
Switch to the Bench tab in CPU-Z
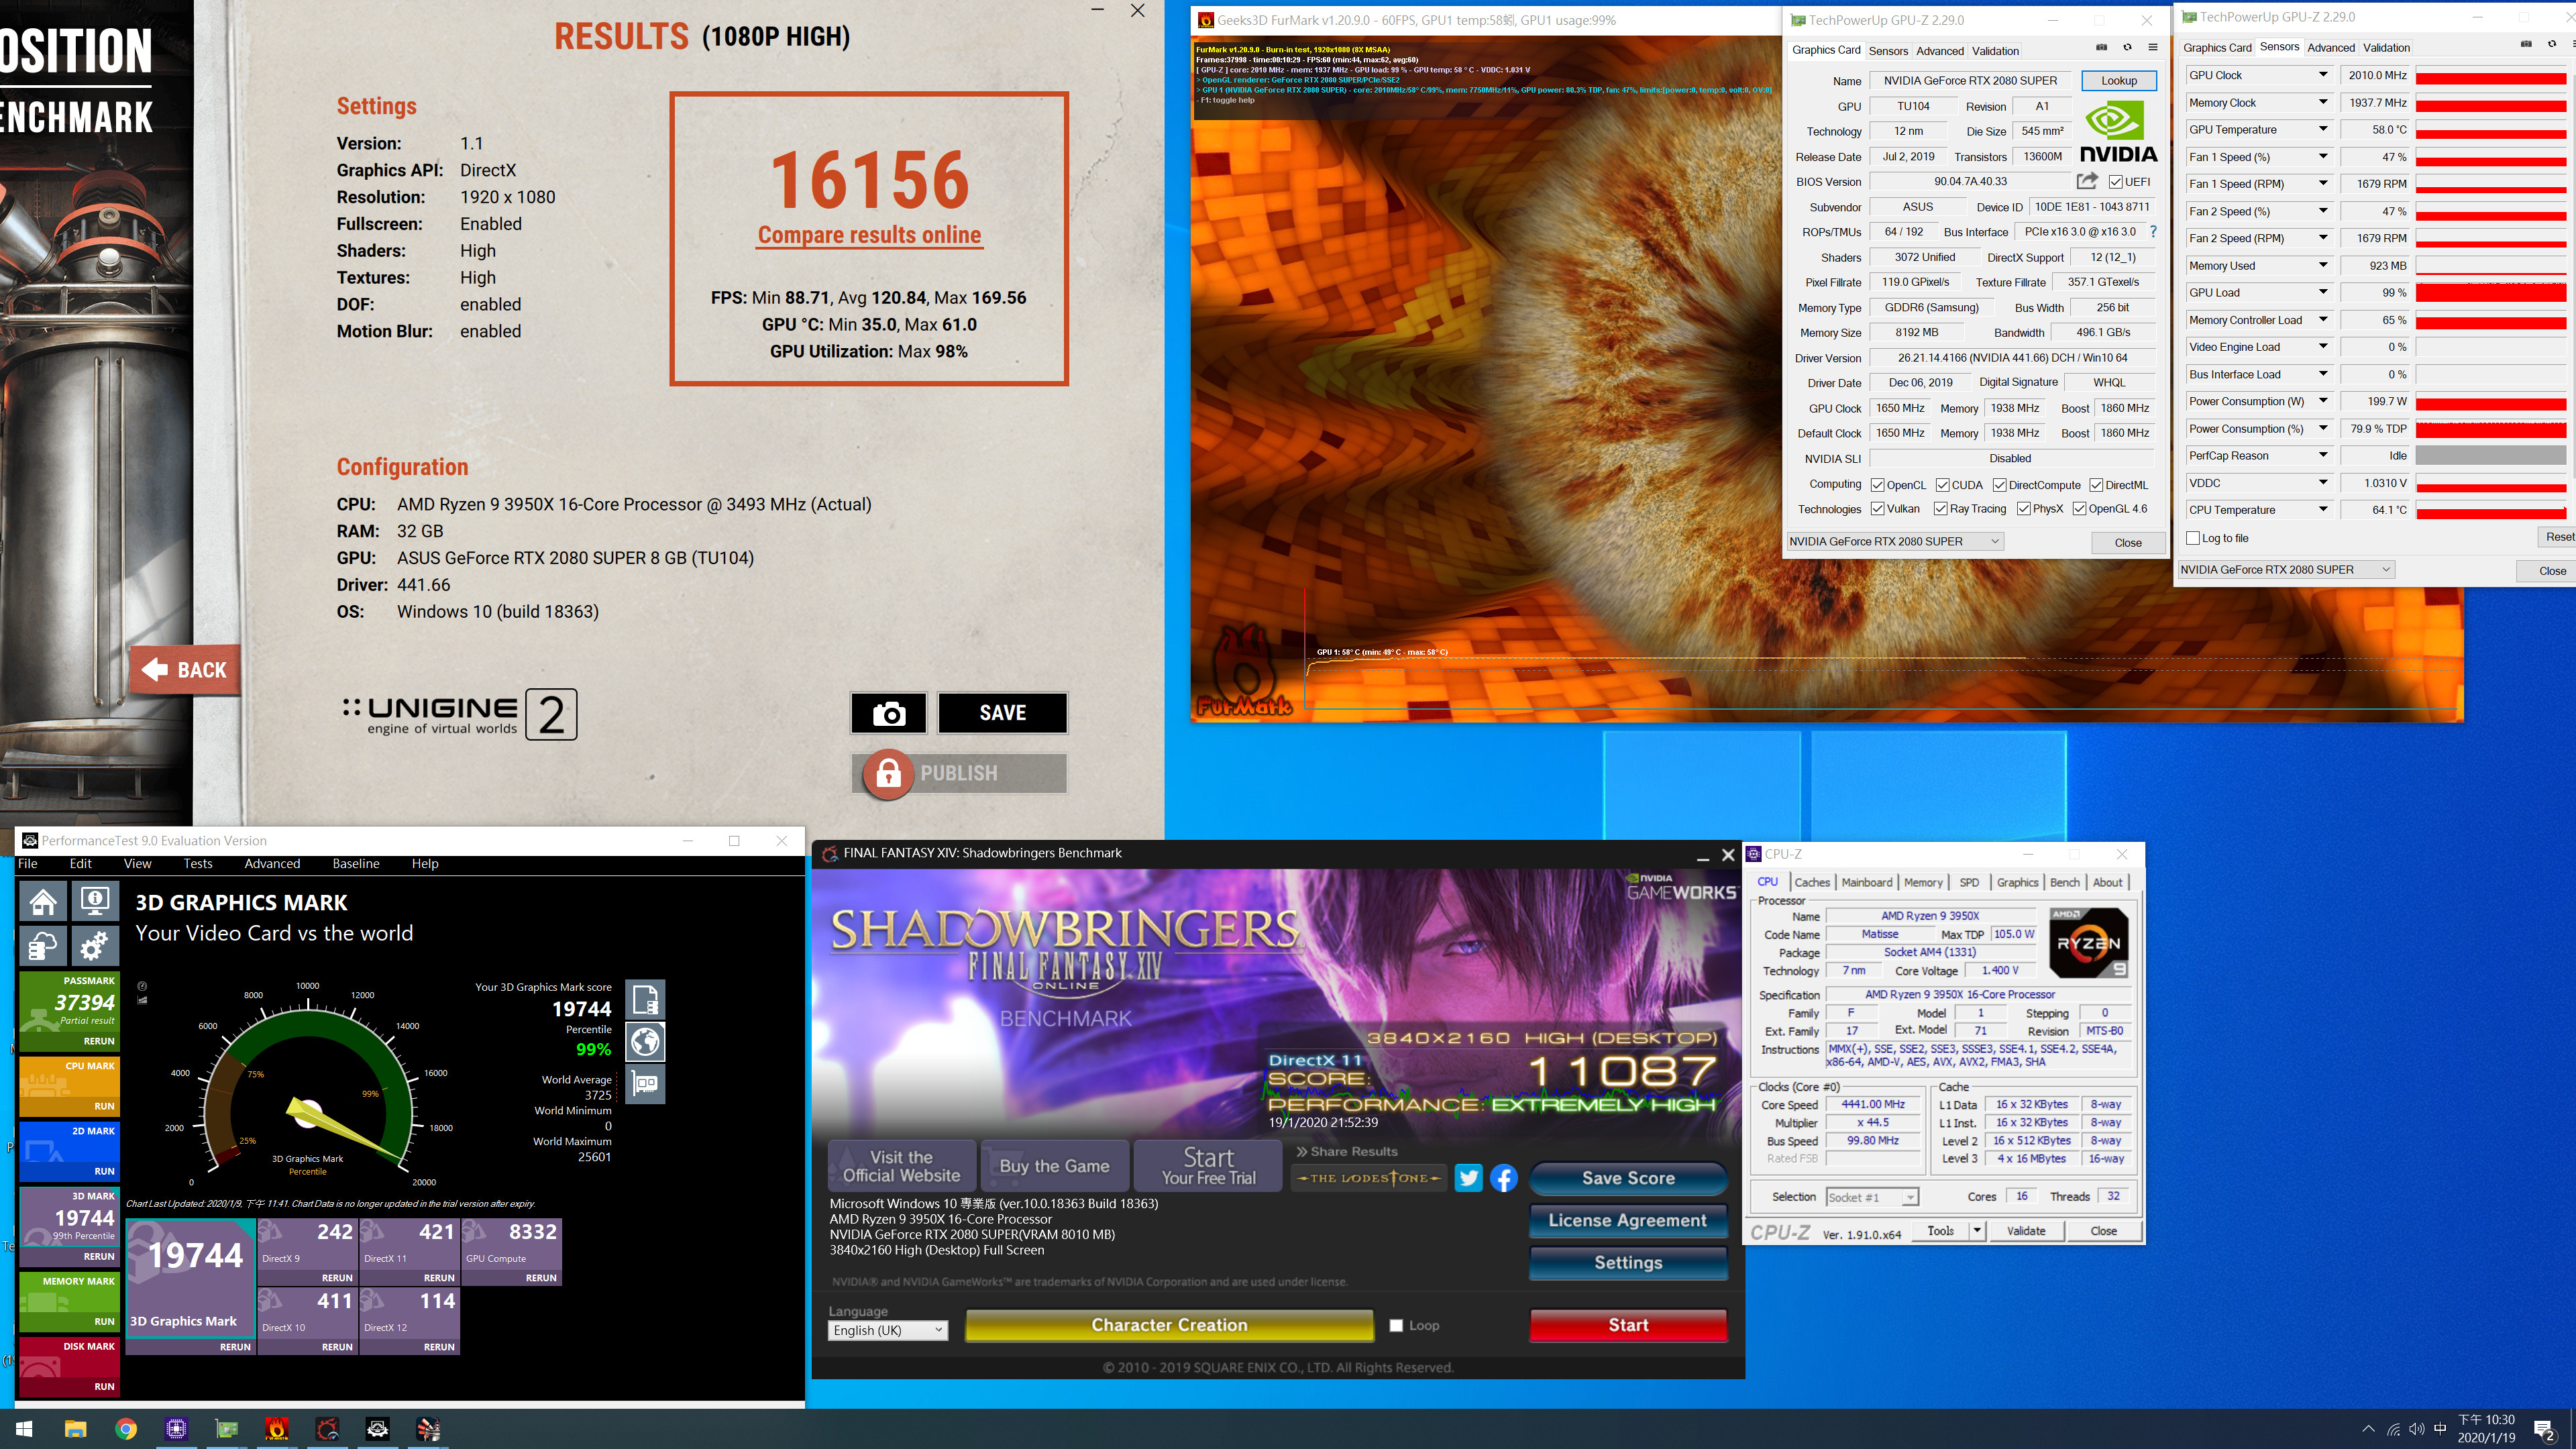pyautogui.click(x=2065, y=882)
